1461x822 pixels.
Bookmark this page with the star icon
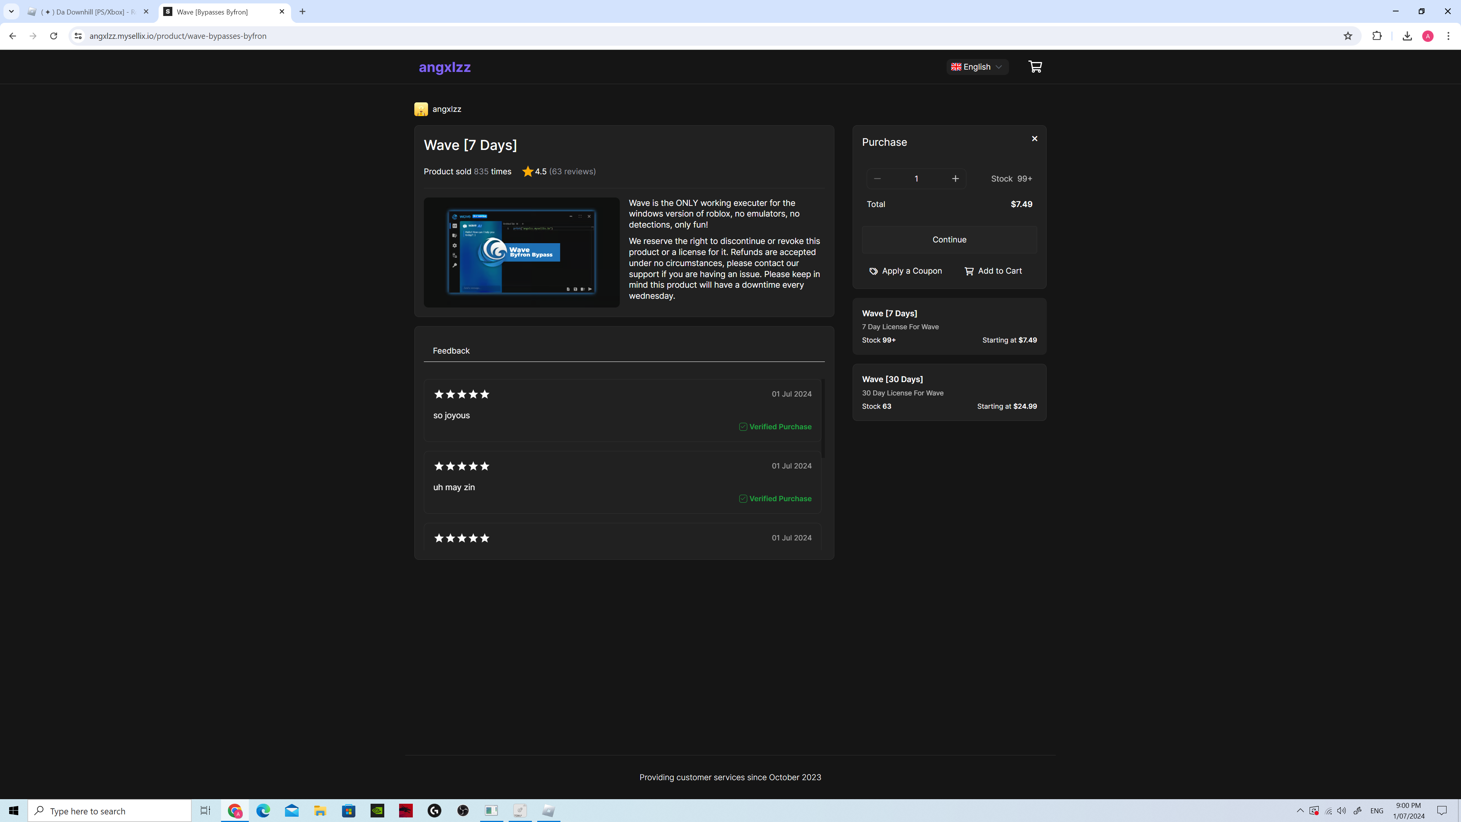pyautogui.click(x=1348, y=36)
